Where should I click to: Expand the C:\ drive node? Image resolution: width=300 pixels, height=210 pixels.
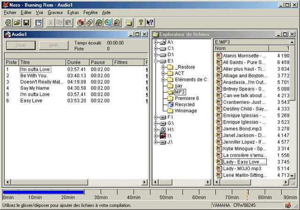[156, 49]
